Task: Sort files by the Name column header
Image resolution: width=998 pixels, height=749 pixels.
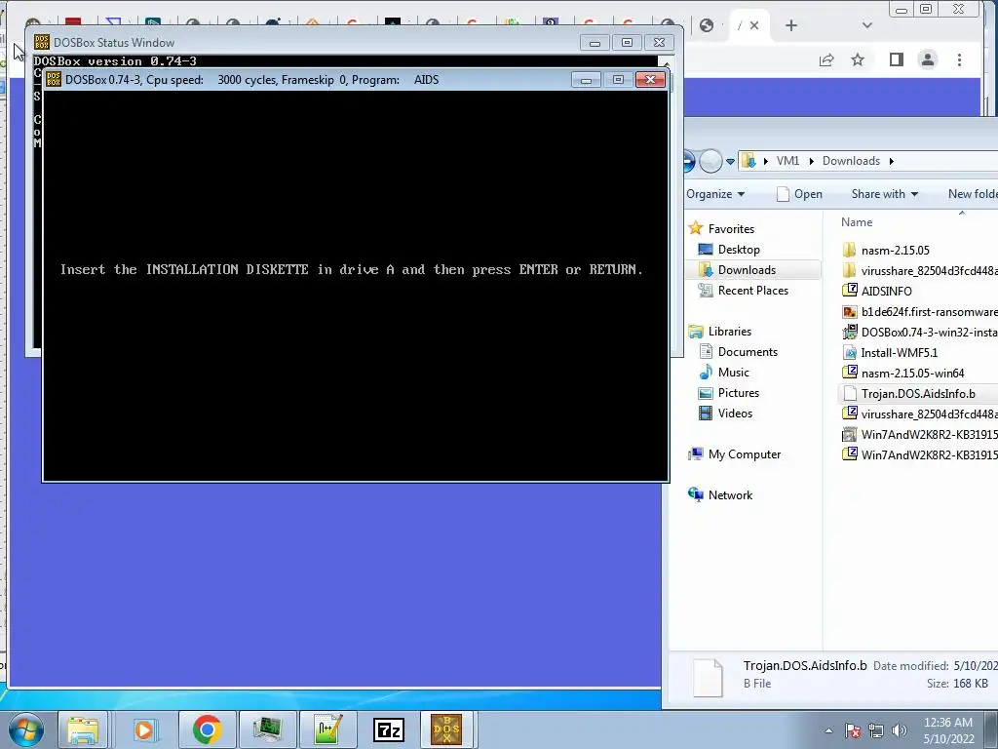Action: coord(857,222)
